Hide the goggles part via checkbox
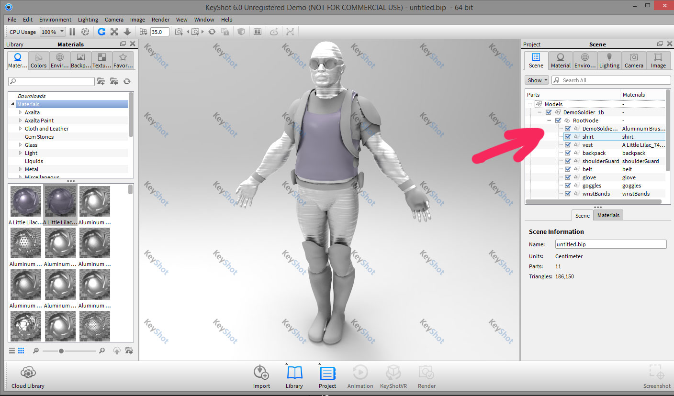The height and width of the screenshot is (396, 674). pyautogui.click(x=568, y=186)
